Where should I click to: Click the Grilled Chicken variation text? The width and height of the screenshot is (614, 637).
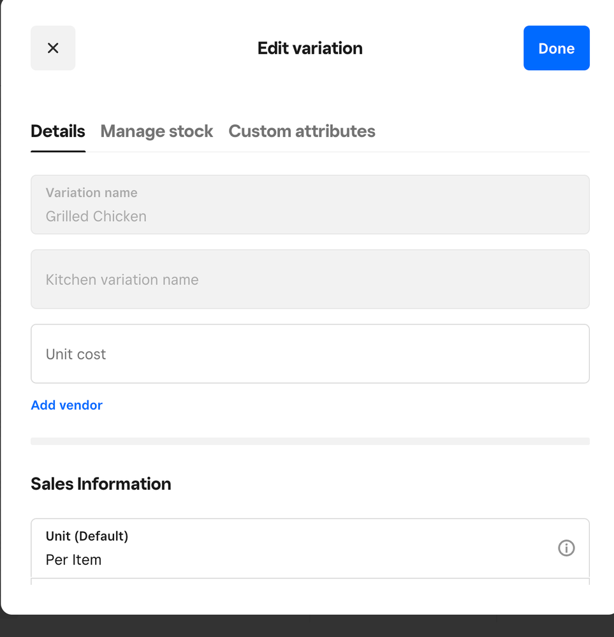(96, 217)
